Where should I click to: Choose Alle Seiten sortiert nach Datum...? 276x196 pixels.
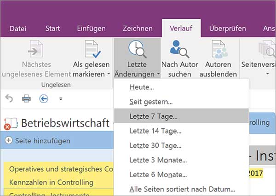coord(181,189)
